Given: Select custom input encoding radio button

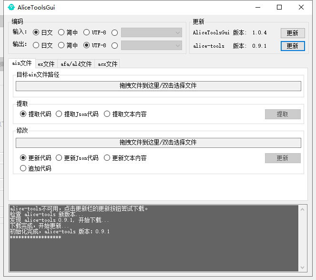Looking at the screenshot, I should point(115,33).
